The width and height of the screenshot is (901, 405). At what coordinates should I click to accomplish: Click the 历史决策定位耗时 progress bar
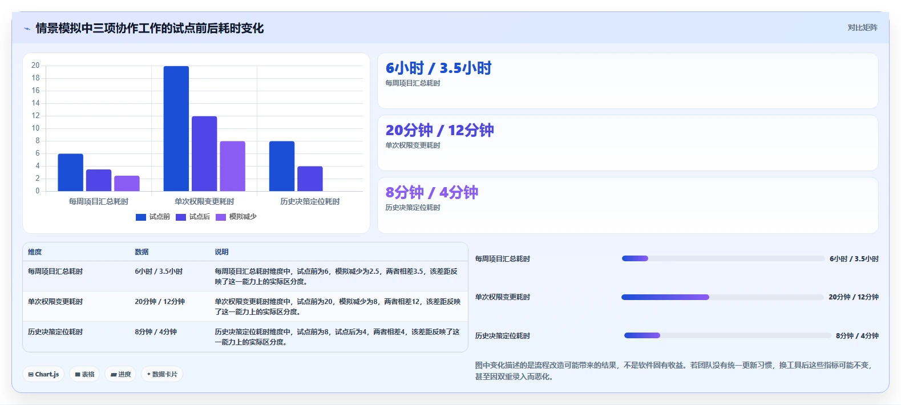point(728,335)
